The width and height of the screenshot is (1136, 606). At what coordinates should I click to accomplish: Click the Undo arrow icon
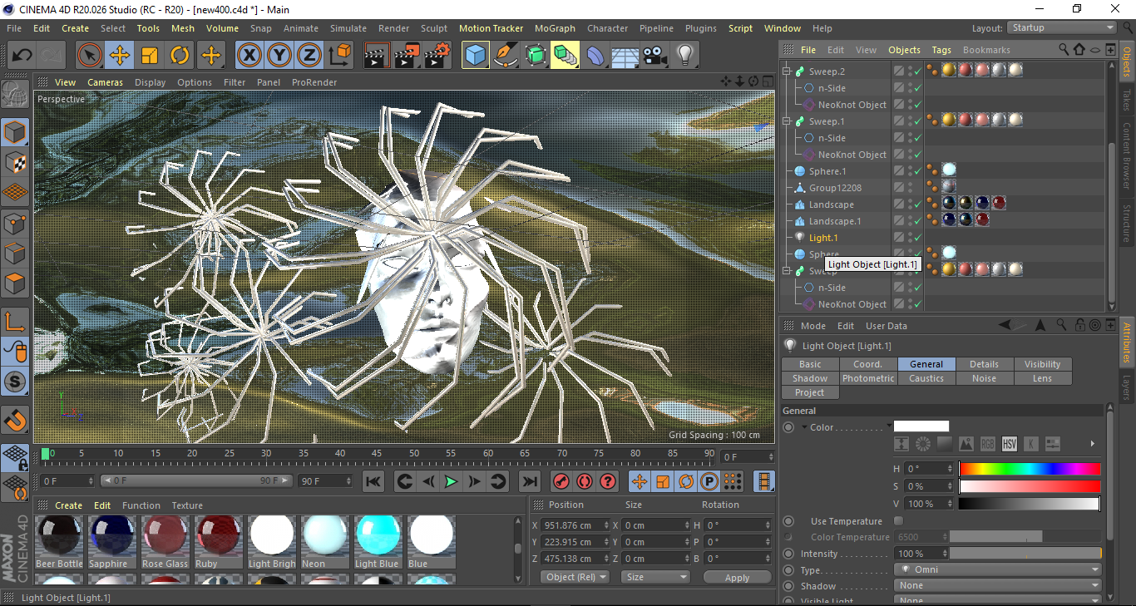[x=22, y=56]
